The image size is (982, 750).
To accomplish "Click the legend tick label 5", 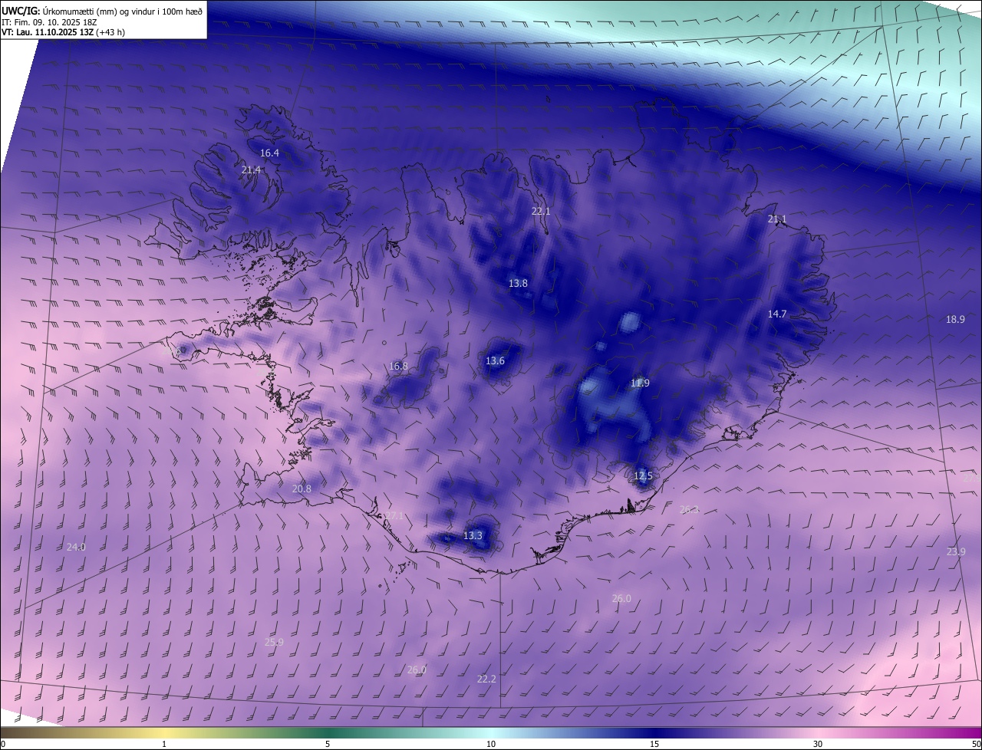I will pyautogui.click(x=328, y=744).
